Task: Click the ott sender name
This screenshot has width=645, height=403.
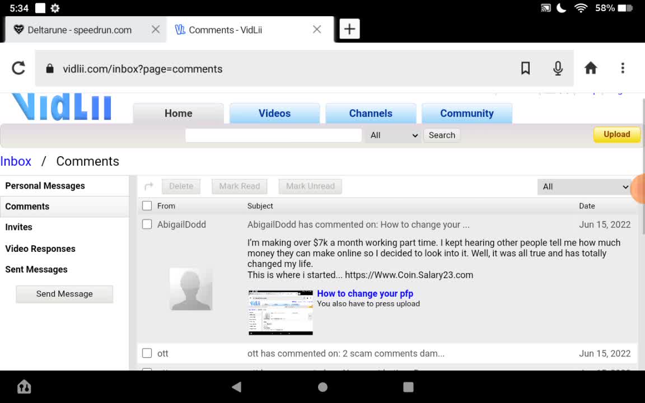Action: click(x=162, y=353)
